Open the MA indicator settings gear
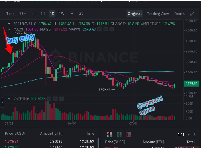Screen dimensions: 201x148 (105, 29)
